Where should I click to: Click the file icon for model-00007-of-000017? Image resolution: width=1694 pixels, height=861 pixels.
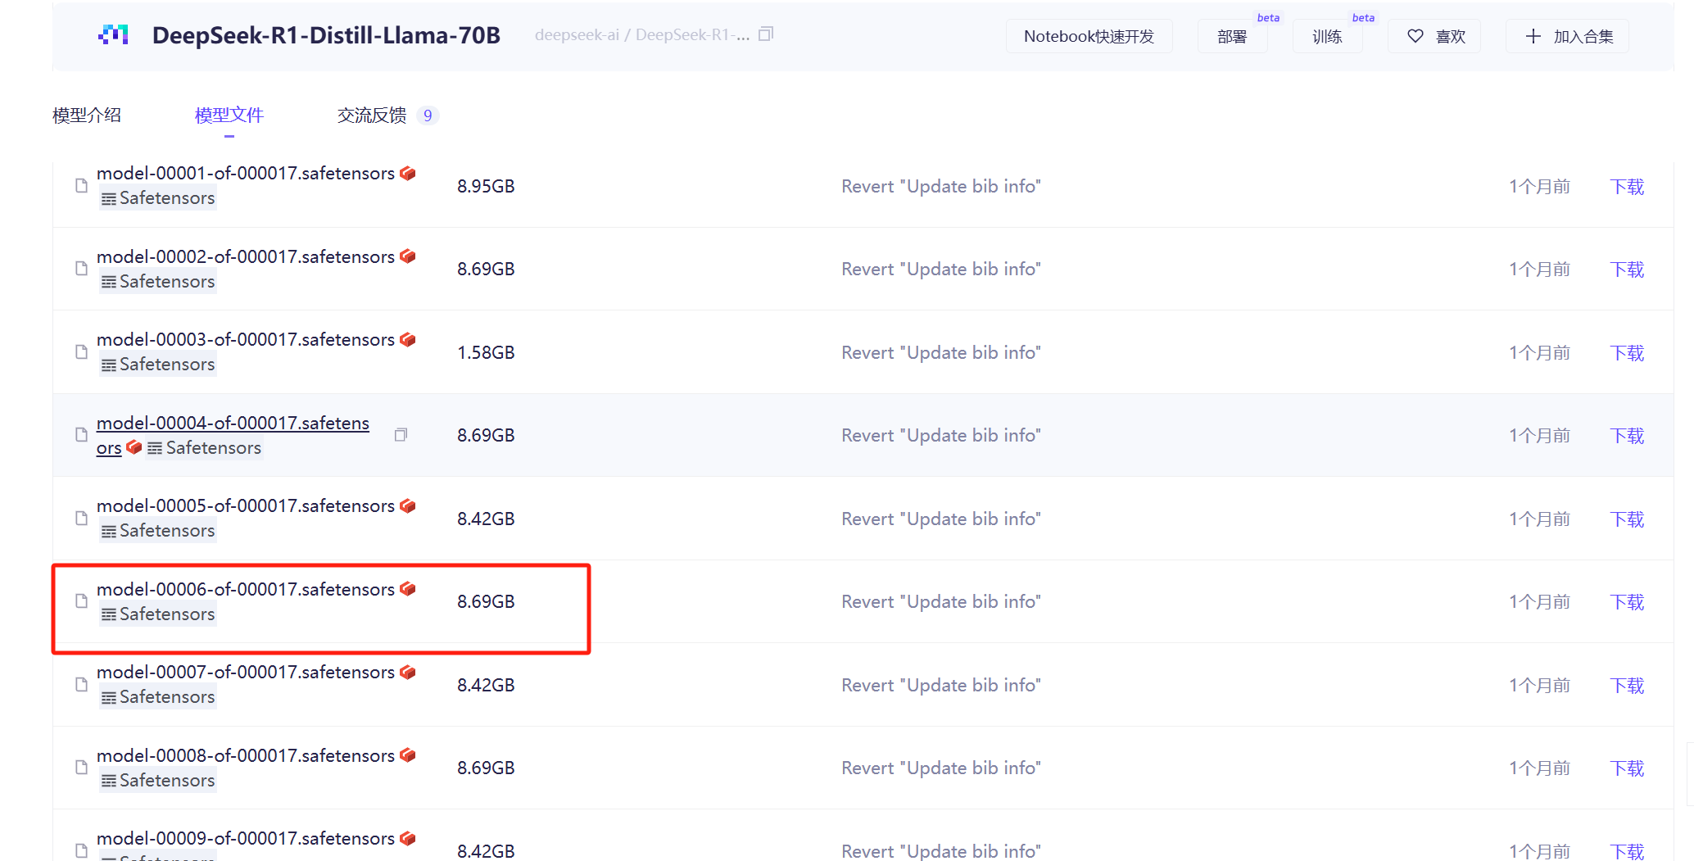(81, 685)
